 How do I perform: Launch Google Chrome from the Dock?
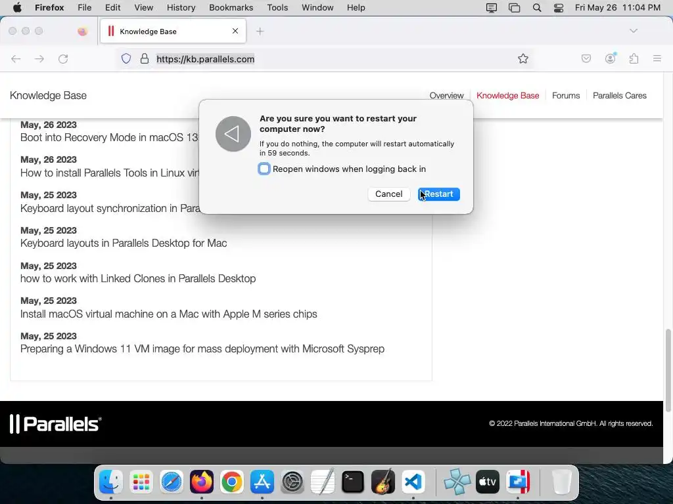pyautogui.click(x=232, y=482)
